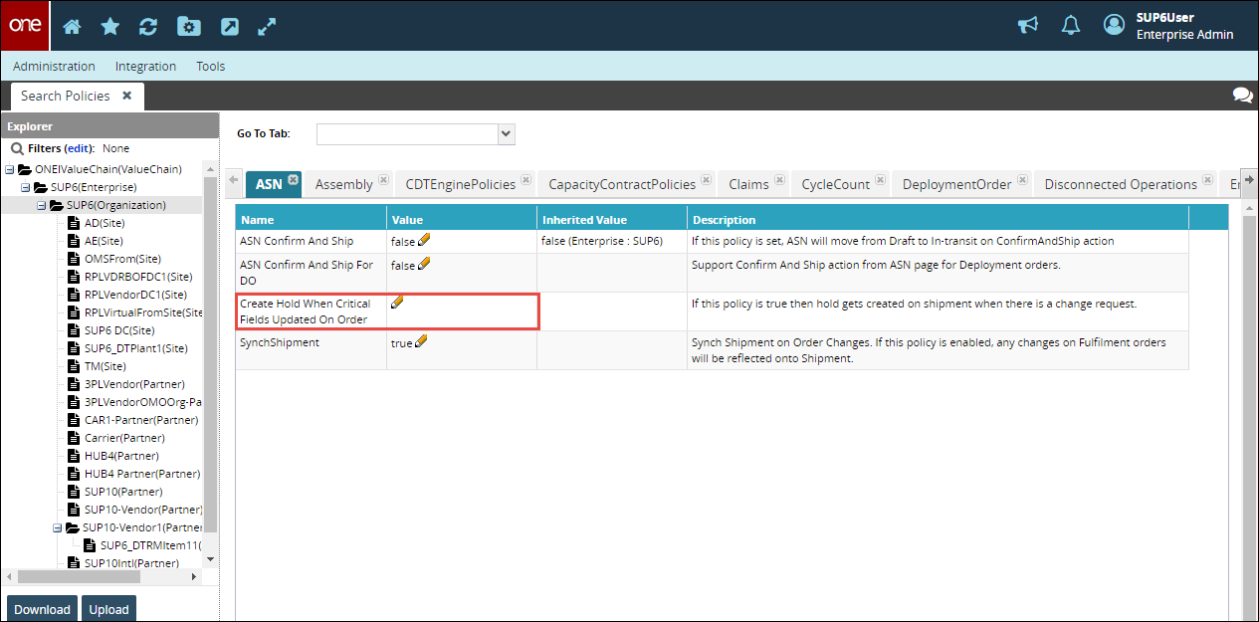Select SUP10(Partner) tree item
The height and width of the screenshot is (622, 1259).
[123, 492]
